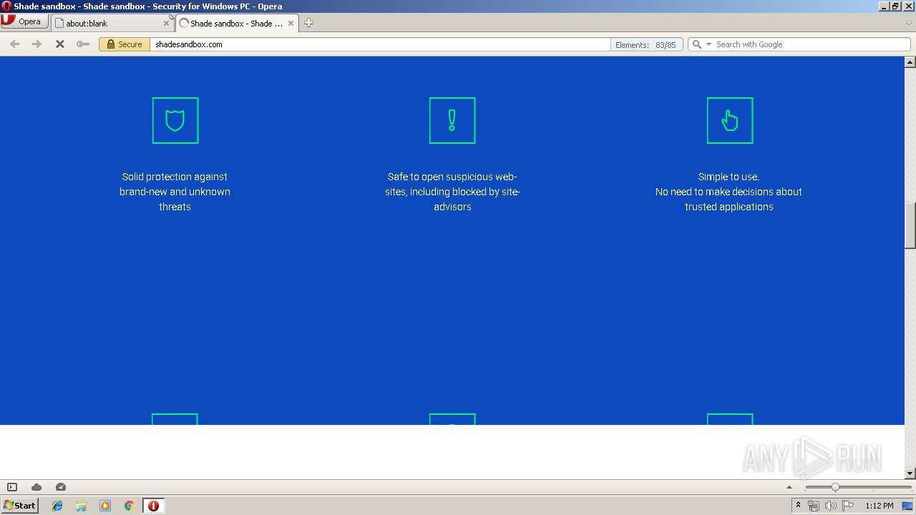Click the scrollbar down arrow
Viewport: 916px width, 515px height.
[x=910, y=474]
